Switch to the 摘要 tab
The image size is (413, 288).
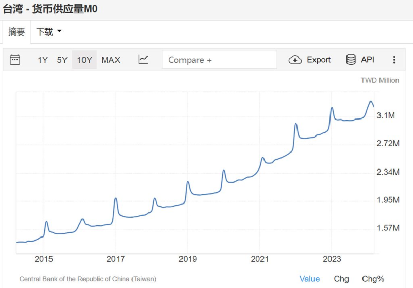click(16, 32)
